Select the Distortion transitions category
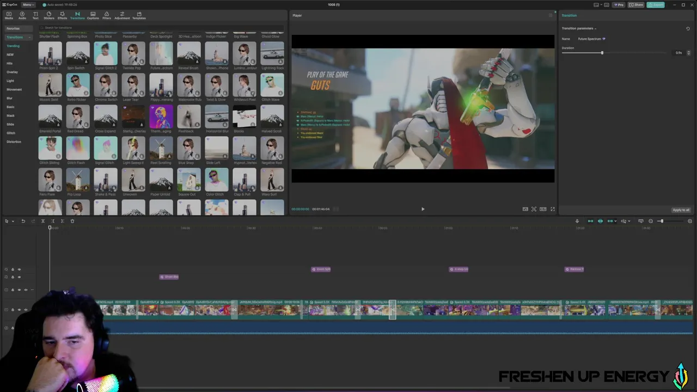This screenshot has width=697, height=392. pyautogui.click(x=14, y=142)
